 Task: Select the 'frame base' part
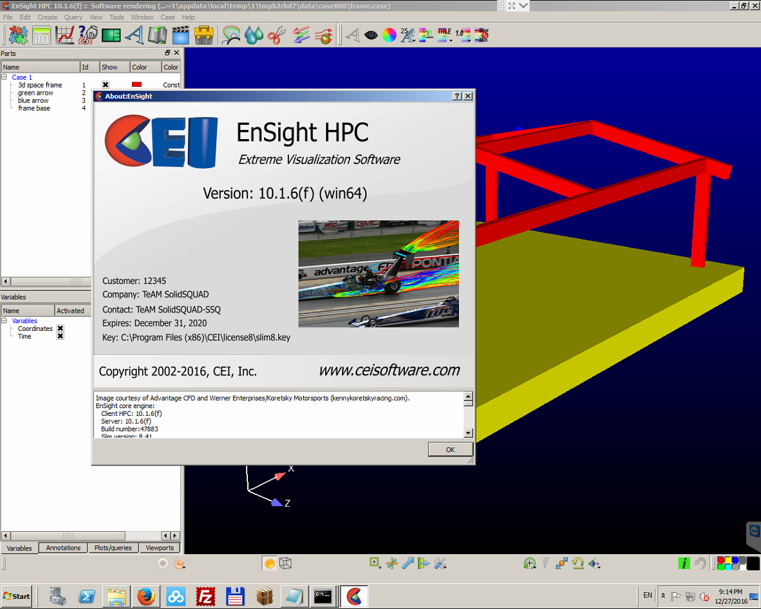(34, 108)
